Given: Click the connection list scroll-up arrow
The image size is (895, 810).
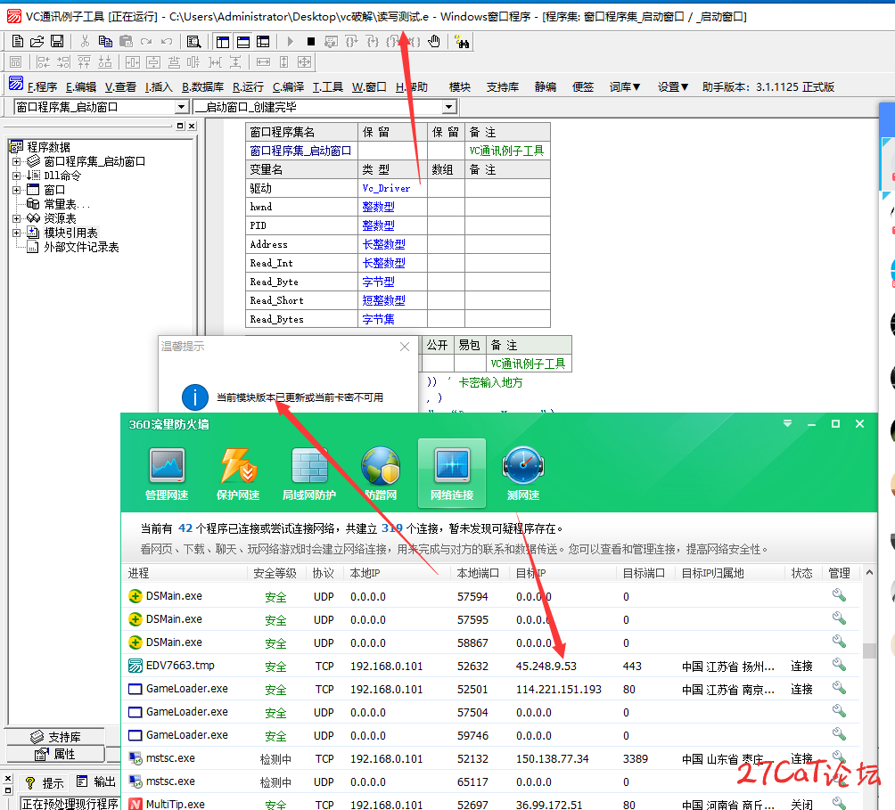Looking at the screenshot, I should pyautogui.click(x=869, y=572).
